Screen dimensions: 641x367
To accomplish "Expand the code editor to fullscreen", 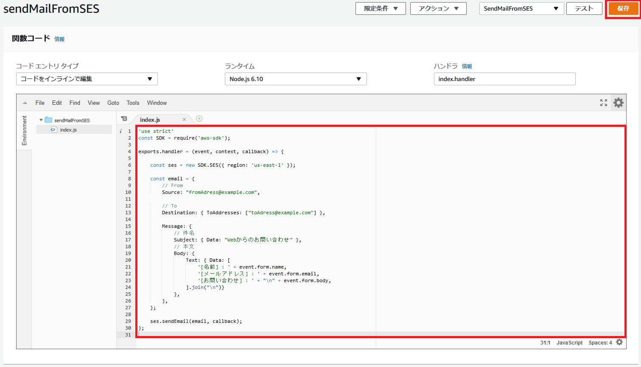I will click(x=603, y=103).
